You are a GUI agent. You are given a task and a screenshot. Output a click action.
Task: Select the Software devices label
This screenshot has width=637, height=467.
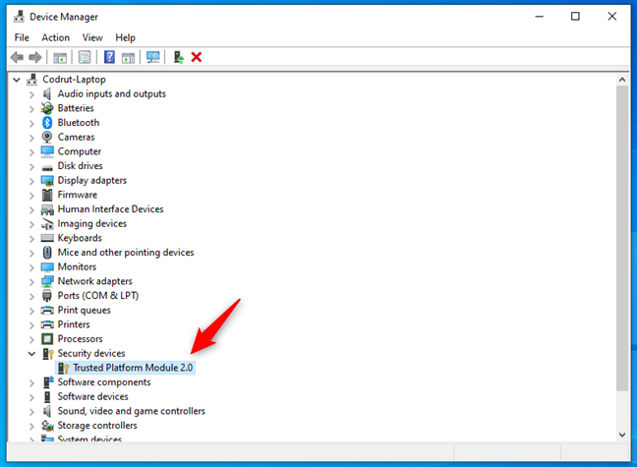point(93,396)
